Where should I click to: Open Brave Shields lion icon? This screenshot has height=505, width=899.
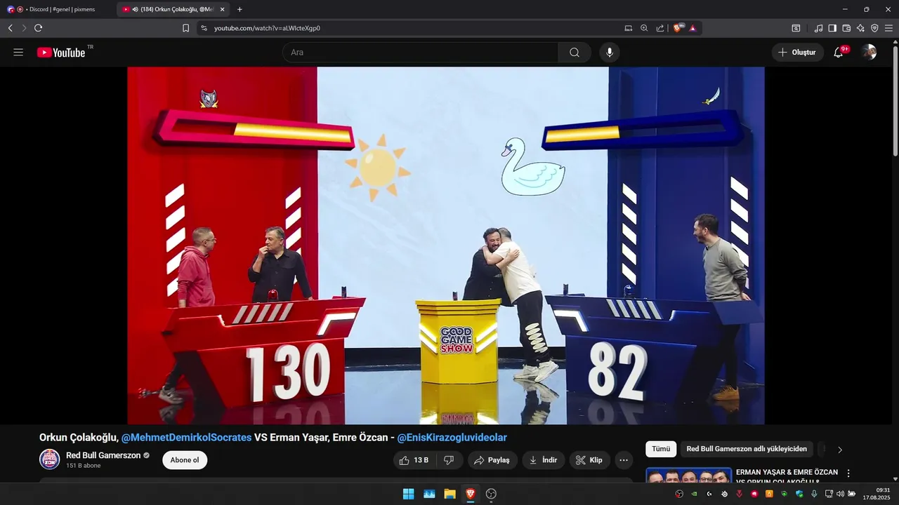(x=678, y=28)
